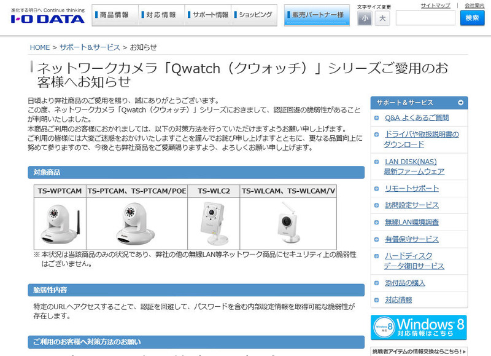Click arrow icon in サポート&サービス sidebar header
491x356 pixels.
tap(460, 103)
